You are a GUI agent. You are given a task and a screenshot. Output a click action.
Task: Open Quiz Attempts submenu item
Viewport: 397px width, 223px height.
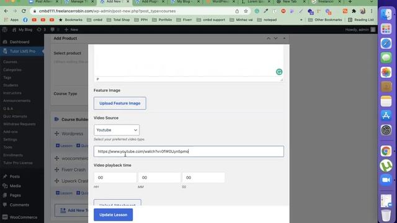tap(15, 116)
